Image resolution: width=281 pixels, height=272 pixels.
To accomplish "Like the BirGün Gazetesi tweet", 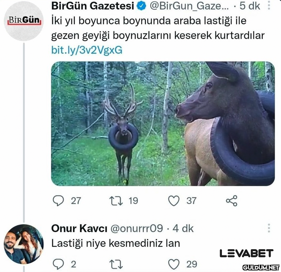I will [174, 200].
